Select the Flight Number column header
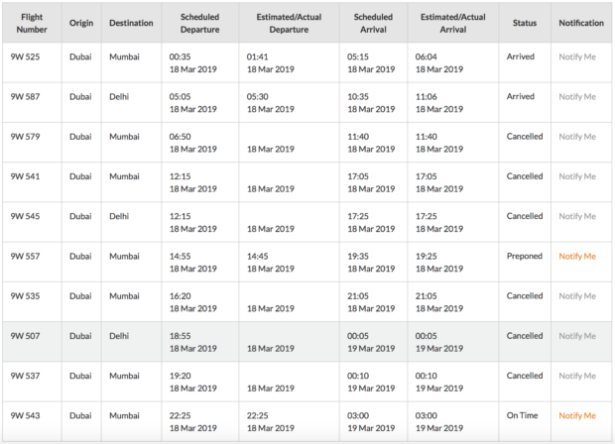Viewport: 615px width, 444px height. [32, 23]
